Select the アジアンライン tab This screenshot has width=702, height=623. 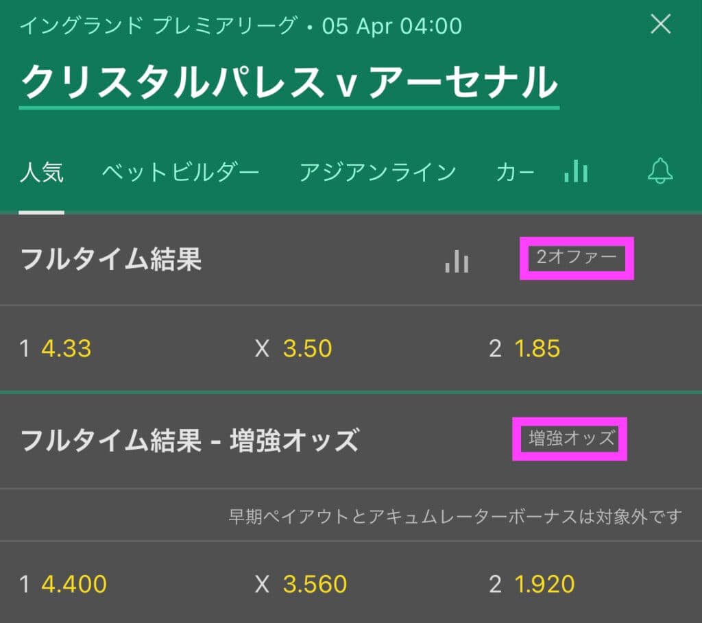coord(378,172)
